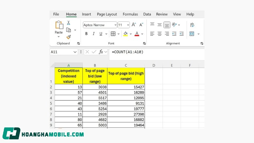The image size is (254, 143).
Task: Click the Merge & Center icon
Action: tap(192, 34)
